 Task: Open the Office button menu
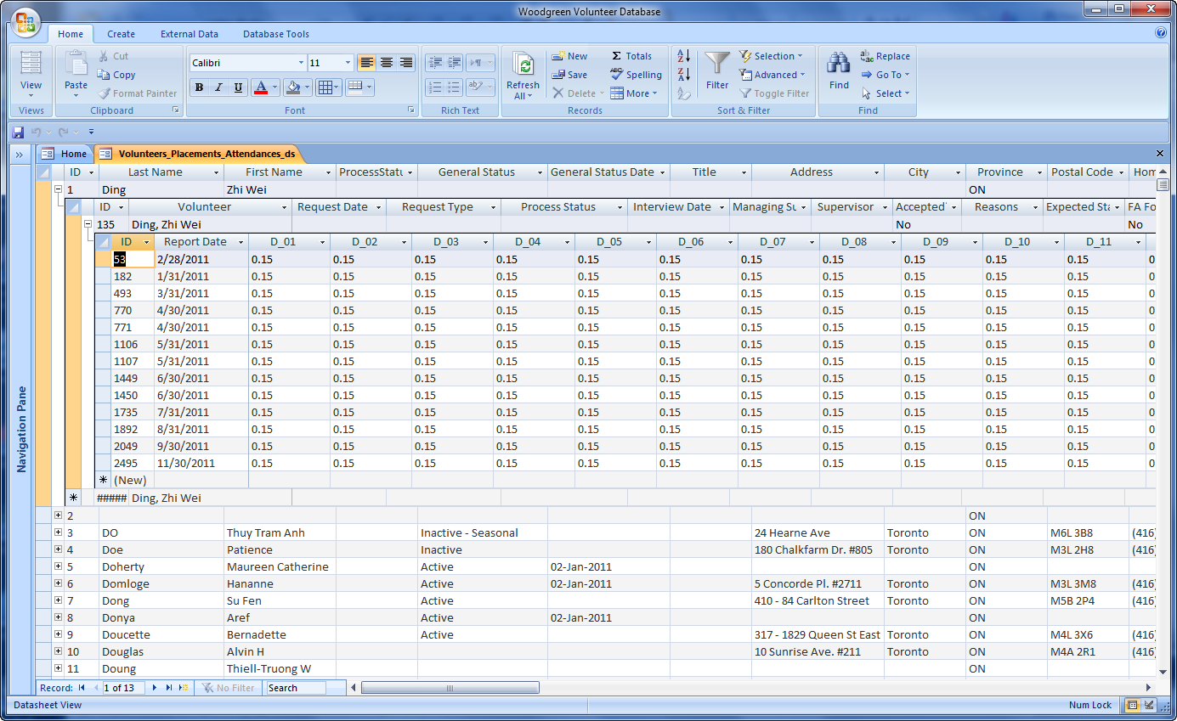pyautogui.click(x=25, y=23)
